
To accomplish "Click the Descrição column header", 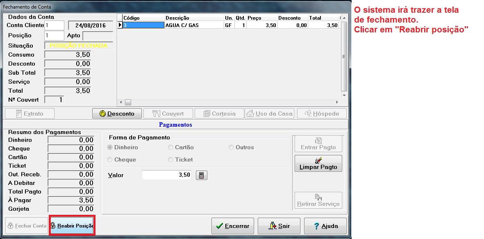I will pyautogui.click(x=194, y=18).
